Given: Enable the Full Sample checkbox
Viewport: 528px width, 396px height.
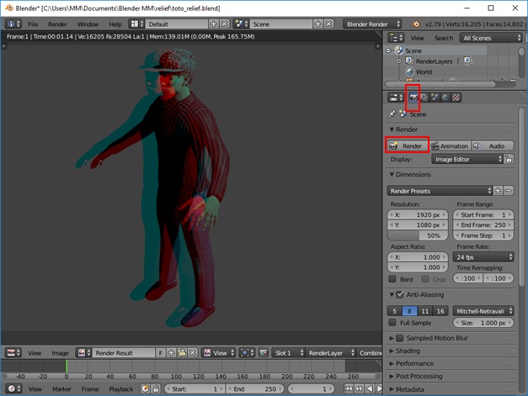Looking at the screenshot, I should 393,323.
